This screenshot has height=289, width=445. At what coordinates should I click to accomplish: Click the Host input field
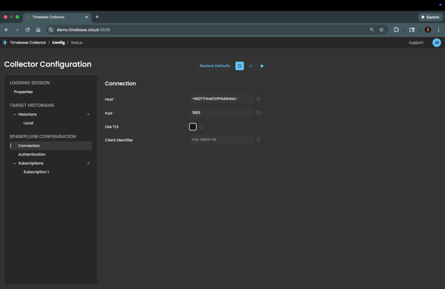[x=221, y=99]
